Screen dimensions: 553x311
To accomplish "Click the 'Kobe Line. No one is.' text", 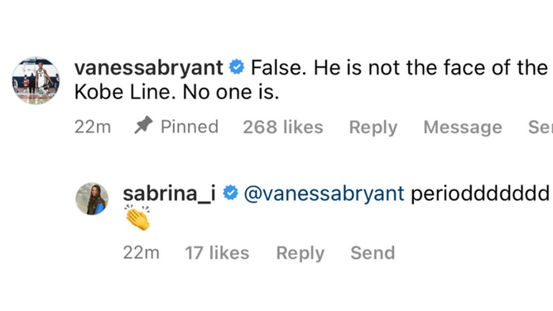I will click(x=176, y=93).
